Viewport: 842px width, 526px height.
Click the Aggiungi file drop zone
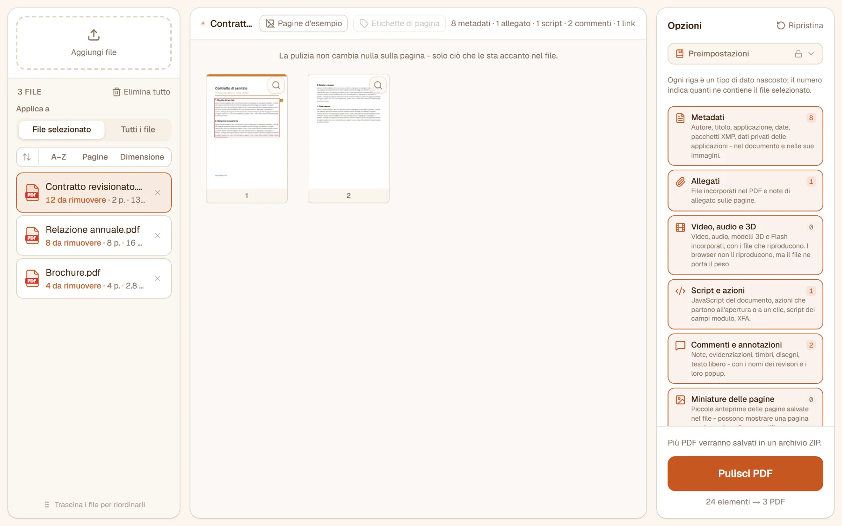click(94, 43)
